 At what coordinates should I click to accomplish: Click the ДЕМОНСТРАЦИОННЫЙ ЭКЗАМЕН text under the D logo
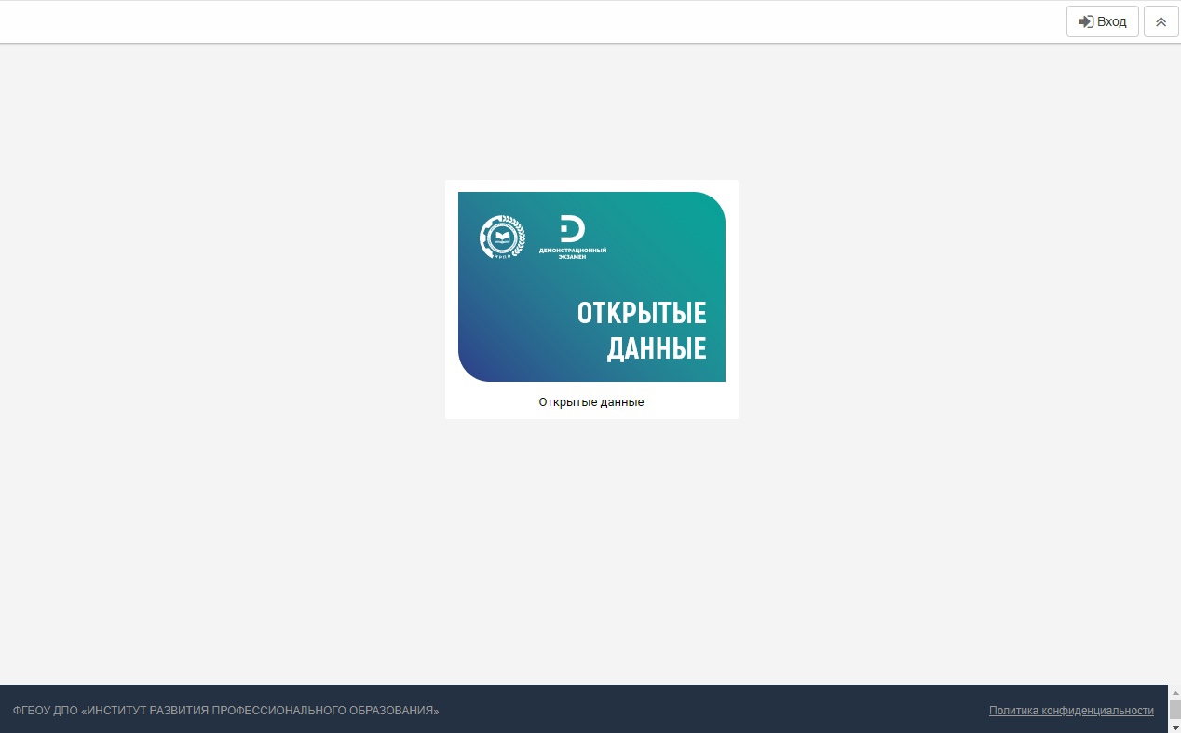tap(572, 254)
